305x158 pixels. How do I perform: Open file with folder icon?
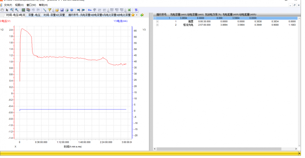pos(57,10)
